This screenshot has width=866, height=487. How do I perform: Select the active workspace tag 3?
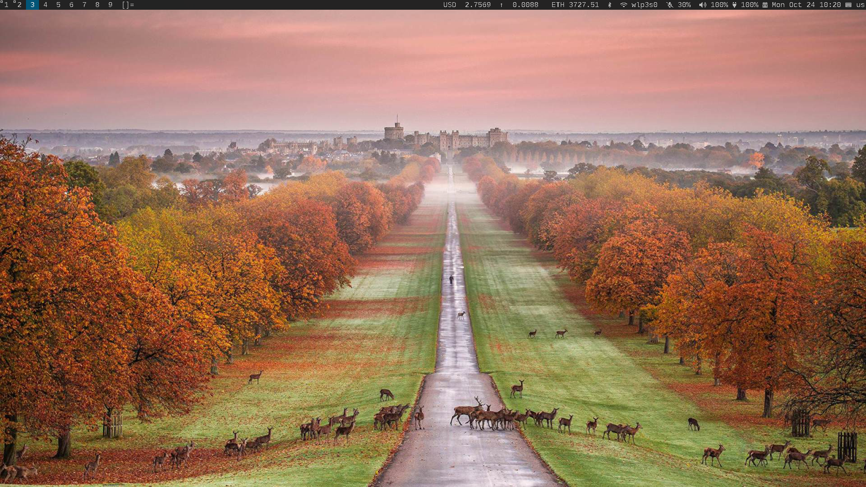[32, 5]
